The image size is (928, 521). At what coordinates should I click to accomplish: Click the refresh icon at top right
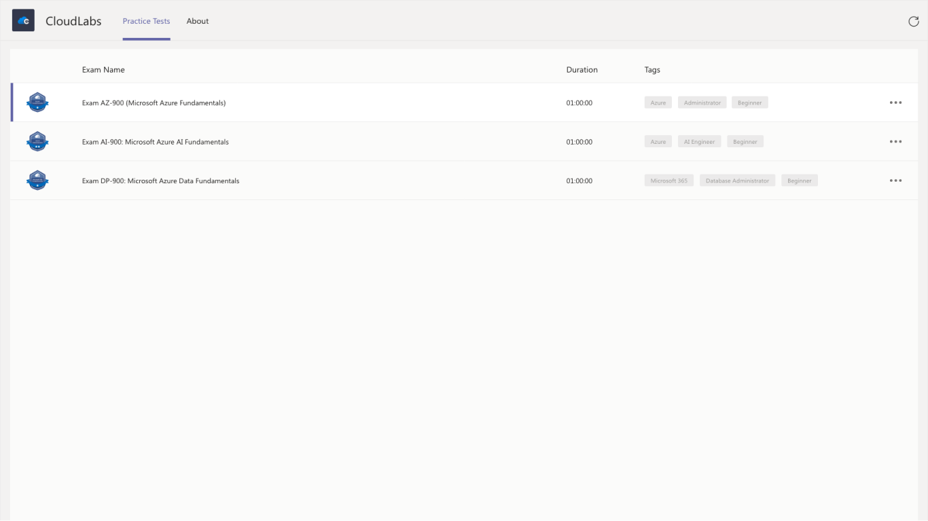coord(914,21)
